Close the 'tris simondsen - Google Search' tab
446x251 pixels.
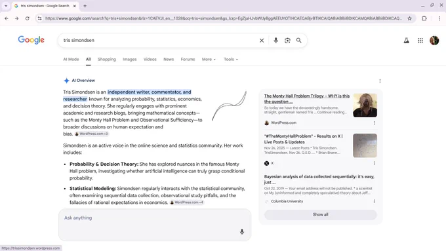tap(75, 6)
